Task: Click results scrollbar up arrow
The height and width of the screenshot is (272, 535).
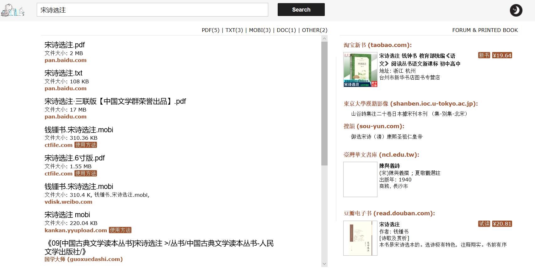Action: (x=324, y=39)
